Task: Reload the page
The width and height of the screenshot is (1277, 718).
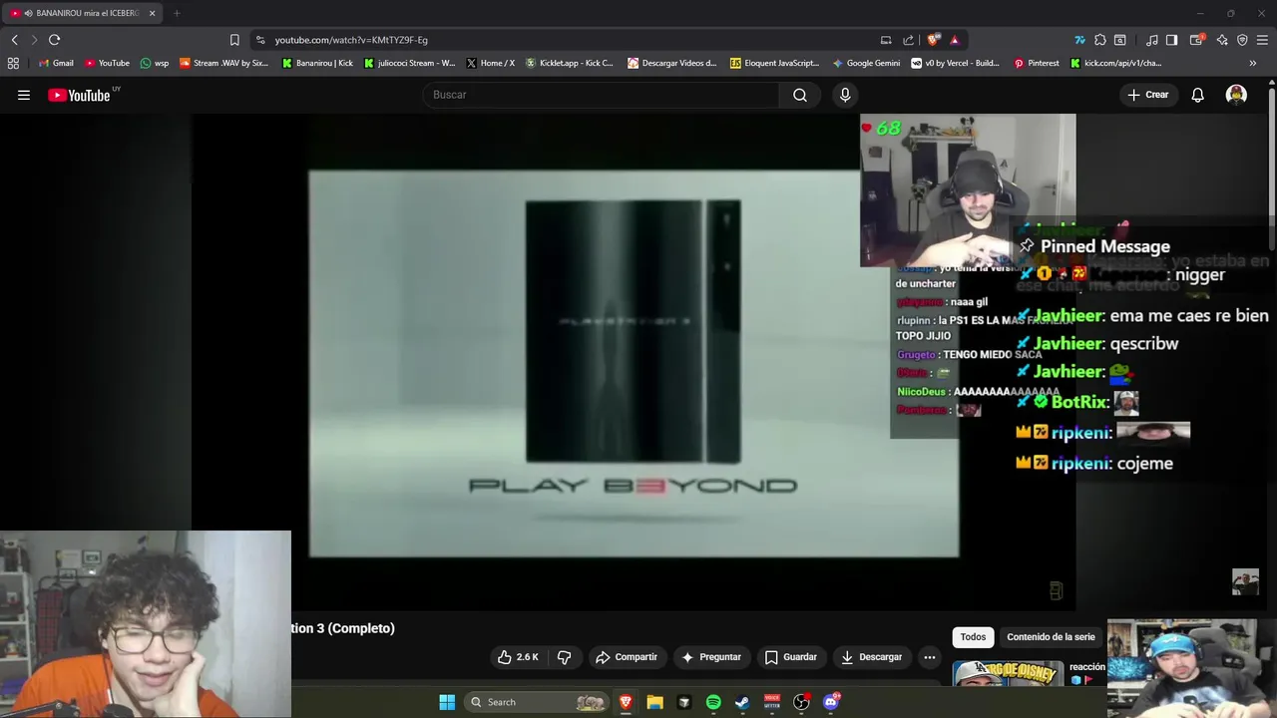Action: click(54, 40)
